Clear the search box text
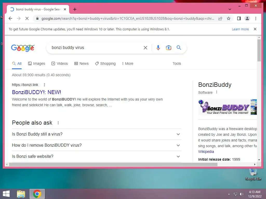Viewport: 266px width, 199px height. click(145, 48)
